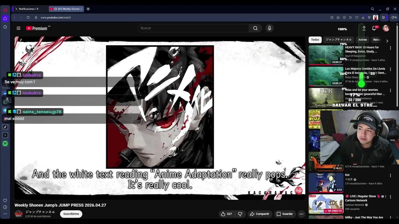Open TikTok from the sidebar
The image size is (399, 224).
(5, 127)
